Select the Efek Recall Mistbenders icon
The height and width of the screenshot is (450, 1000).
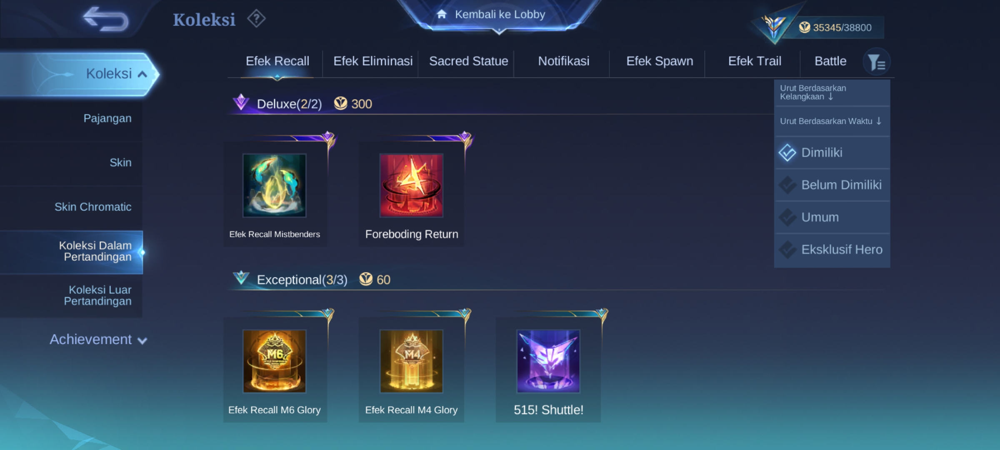point(275,185)
